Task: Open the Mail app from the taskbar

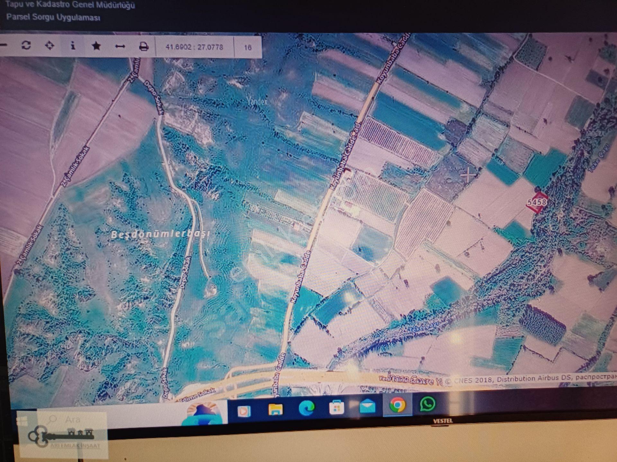Action: (x=367, y=406)
